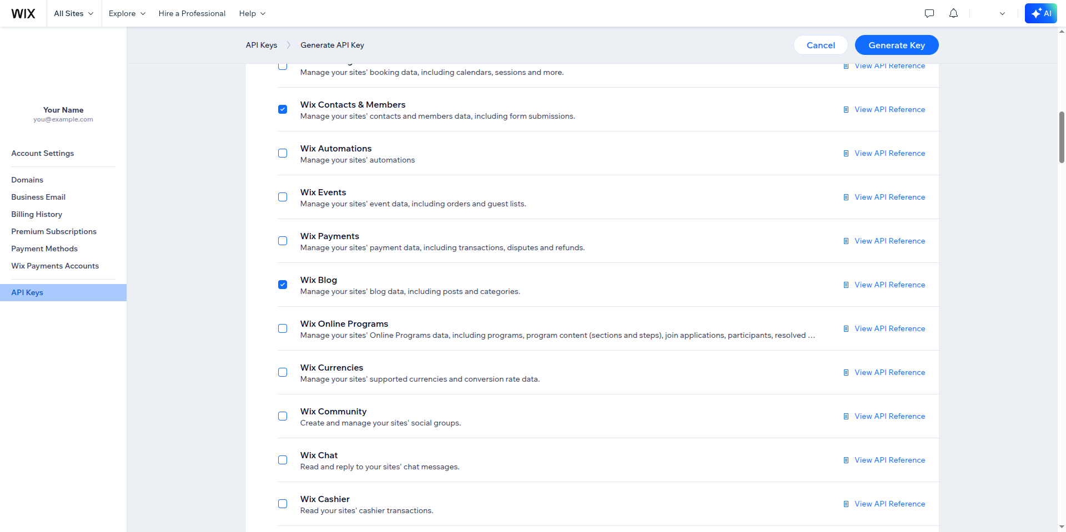Launch the AI assistant button
The width and height of the screenshot is (1066, 532).
(x=1041, y=13)
